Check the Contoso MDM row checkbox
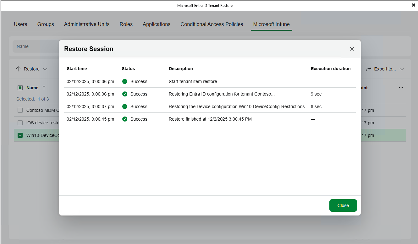 click(x=20, y=110)
